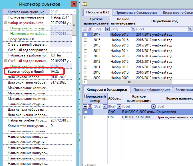Image resolution: width=193 pixels, height=166 pixels.
Task: Clear filter red icon in lower grid
Action: point(90,106)
